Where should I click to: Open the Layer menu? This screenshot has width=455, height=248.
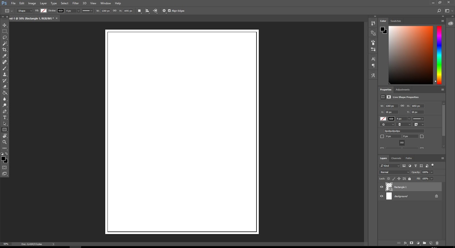(43, 3)
